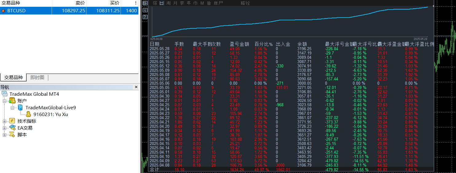The image size is (456, 173).
Task: Click the TradeMax Global MT4 terminal icon
Action: click(x=4, y=94)
